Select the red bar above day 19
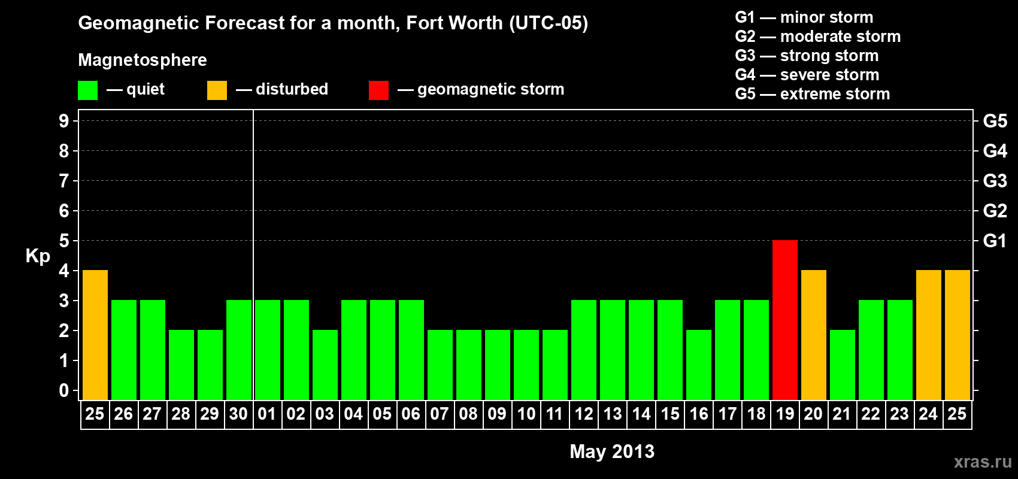The width and height of the screenshot is (1018, 479). tap(785, 320)
